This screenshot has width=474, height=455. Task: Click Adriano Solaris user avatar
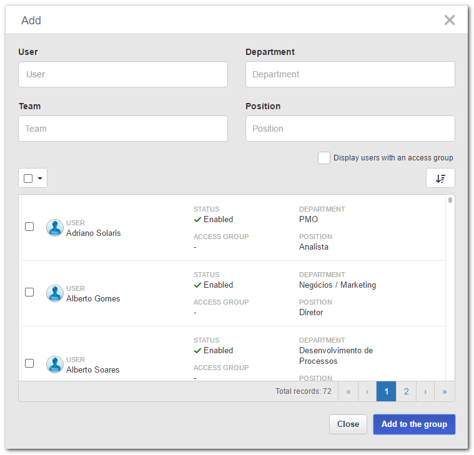pos(55,228)
